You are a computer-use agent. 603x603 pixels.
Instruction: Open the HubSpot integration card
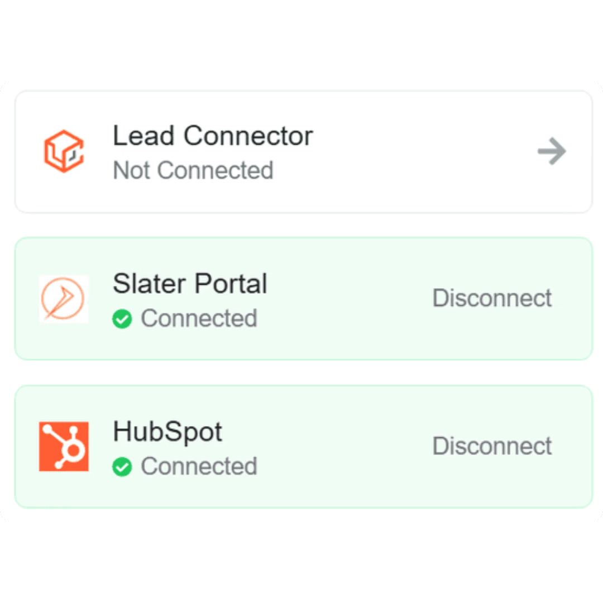click(303, 447)
